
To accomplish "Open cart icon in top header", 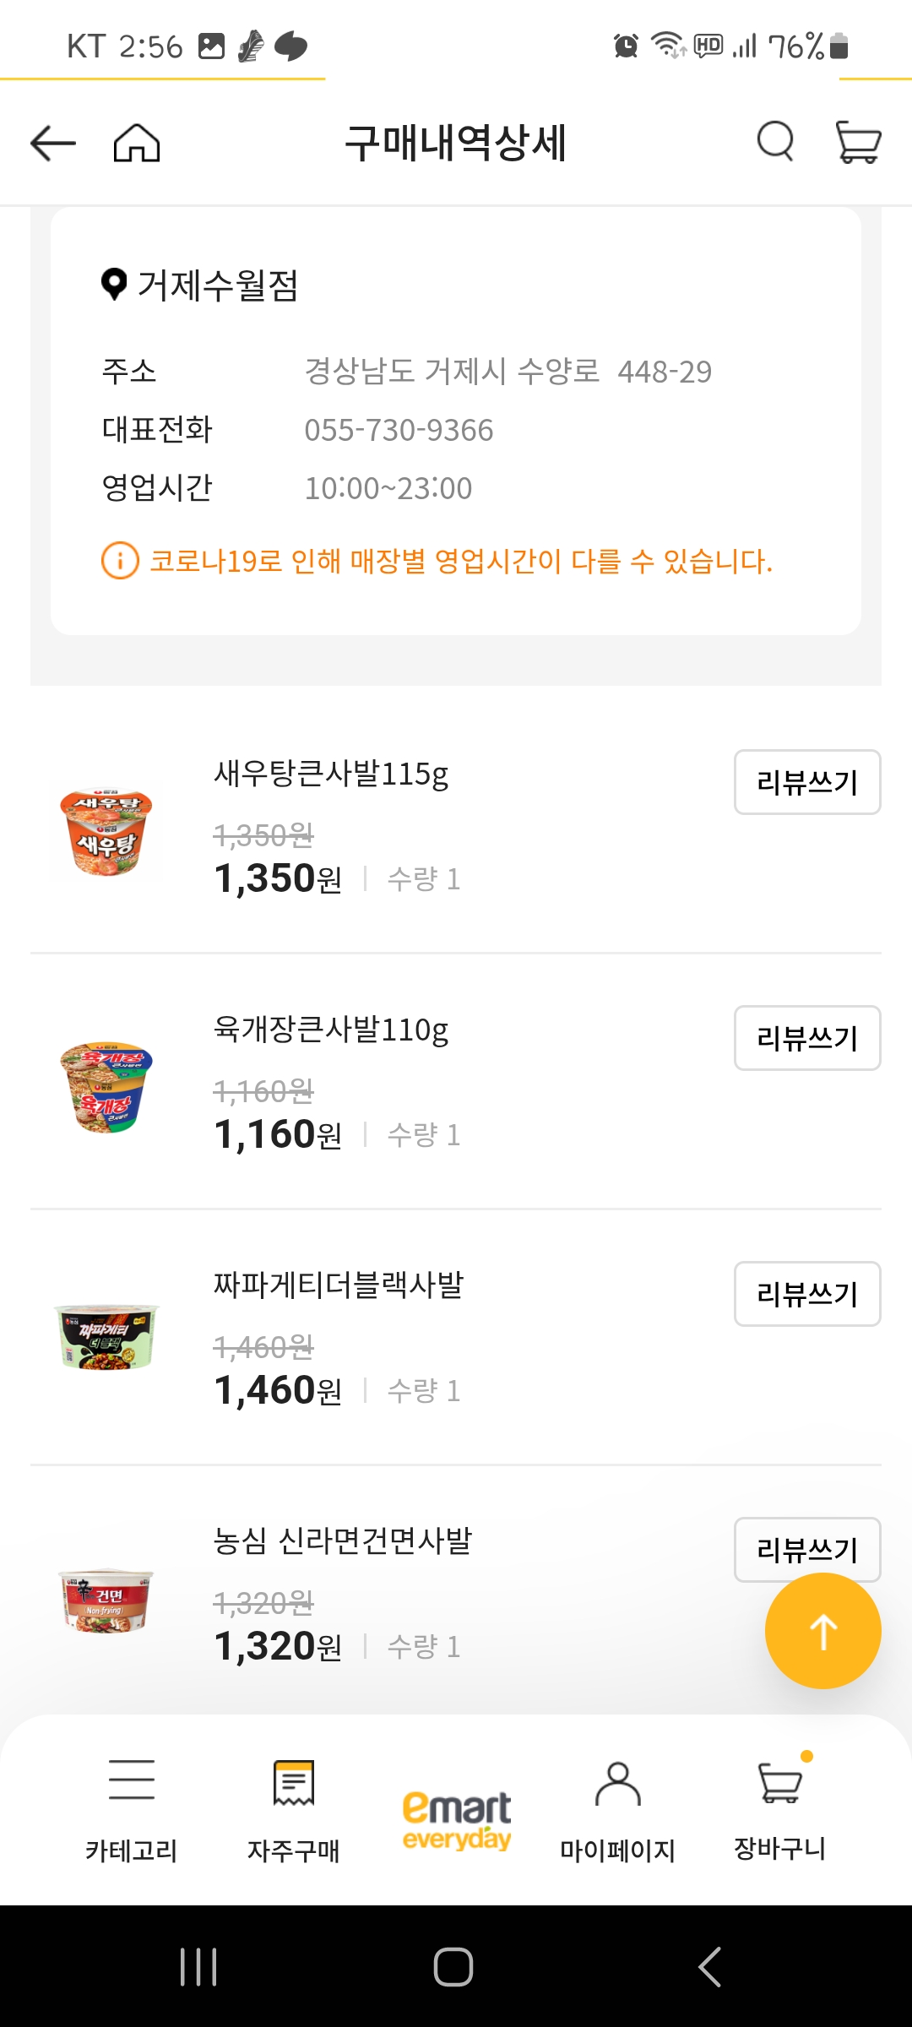I will (x=858, y=141).
